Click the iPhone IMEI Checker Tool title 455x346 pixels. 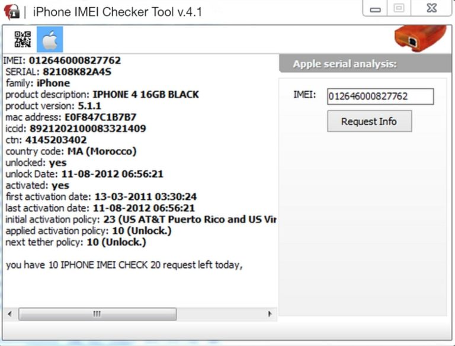click(x=117, y=12)
